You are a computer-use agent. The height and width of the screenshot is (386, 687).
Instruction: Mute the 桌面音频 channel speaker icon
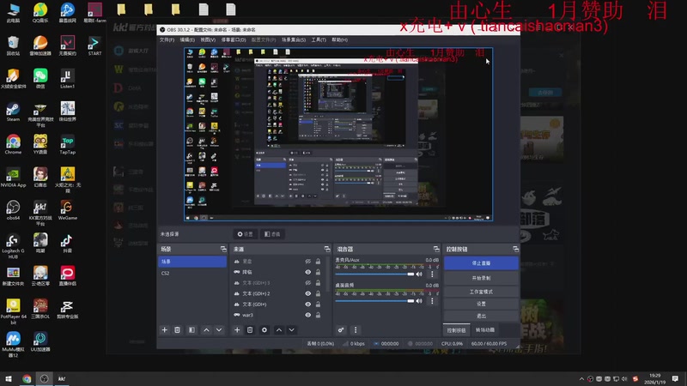(419, 301)
